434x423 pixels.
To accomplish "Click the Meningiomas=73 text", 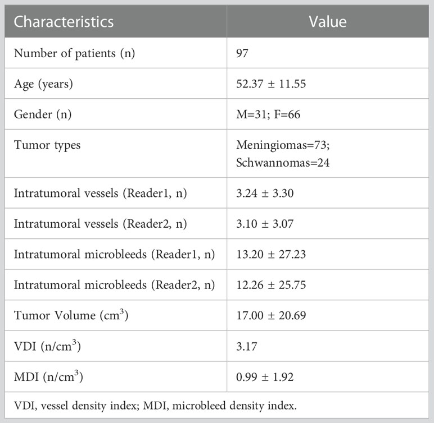I will point(283,145).
